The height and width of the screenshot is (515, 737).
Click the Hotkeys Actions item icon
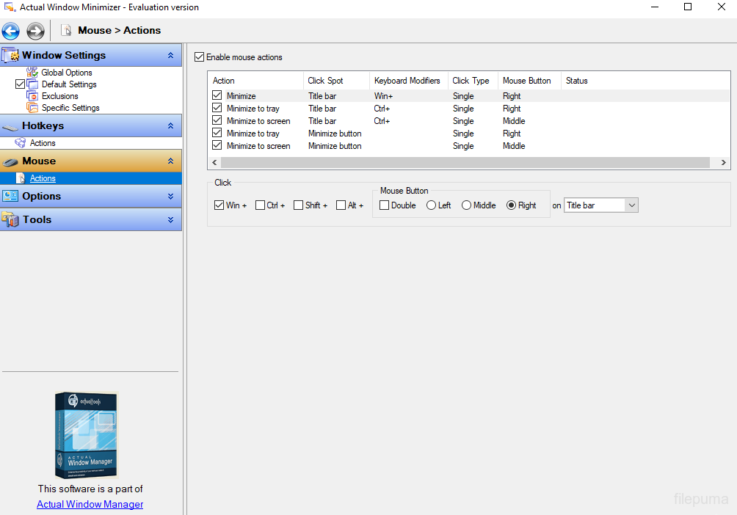pos(21,143)
